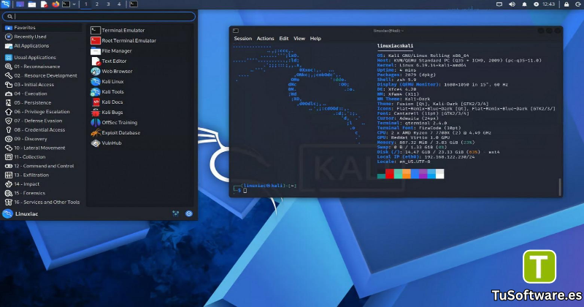Switch to workspace 2
The width and height of the screenshot is (584, 307).
coord(97,4)
